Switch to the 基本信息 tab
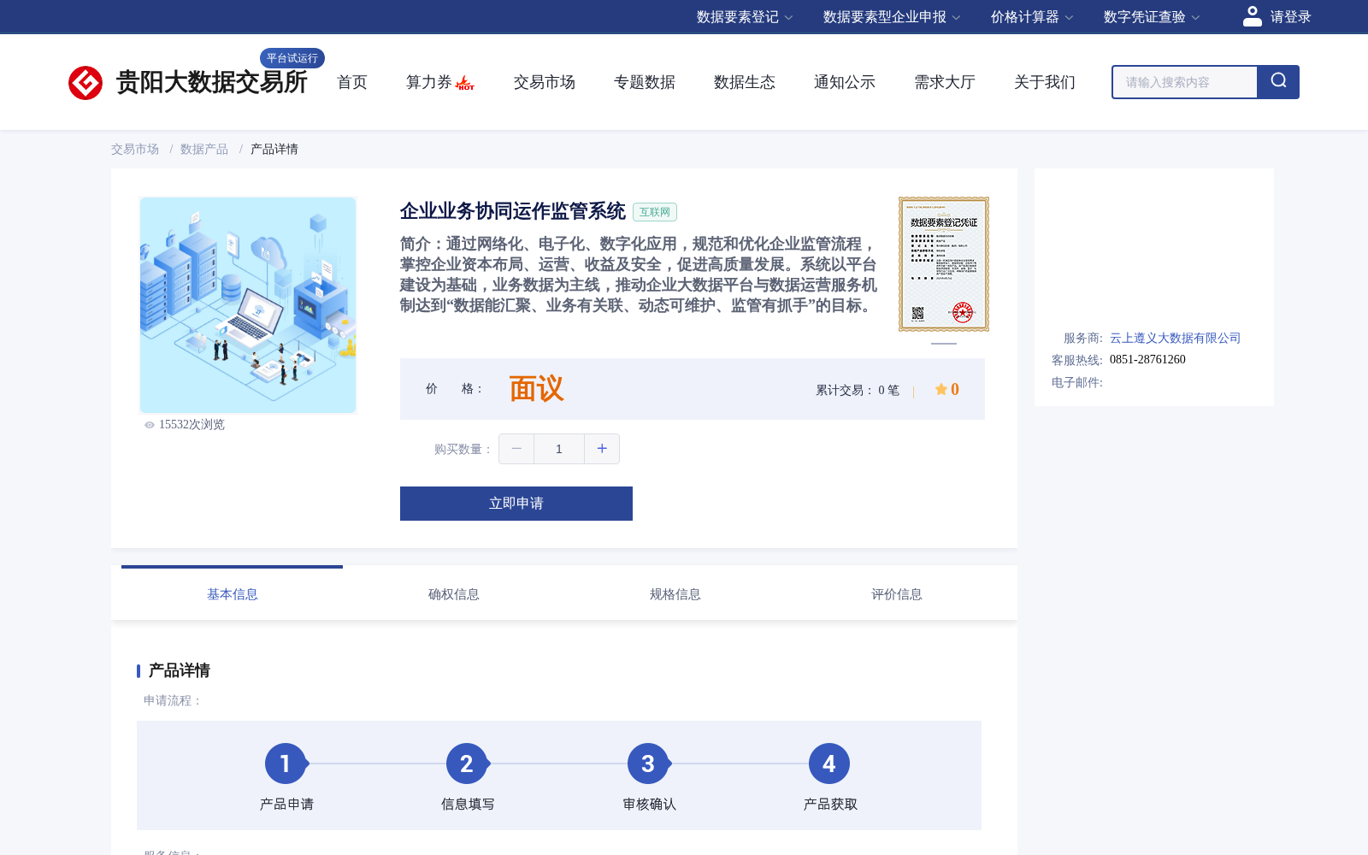The image size is (1368, 855). point(233,594)
